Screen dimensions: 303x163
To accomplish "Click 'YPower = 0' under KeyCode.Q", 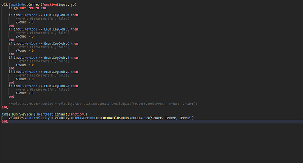I will tap(25, 50).
